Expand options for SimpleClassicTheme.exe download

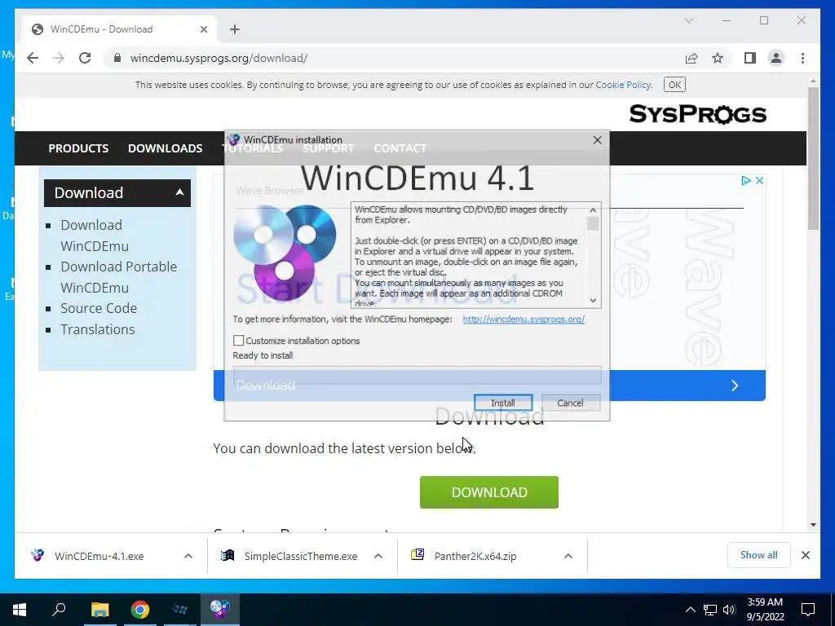point(378,556)
